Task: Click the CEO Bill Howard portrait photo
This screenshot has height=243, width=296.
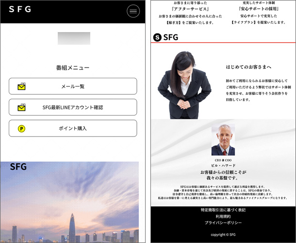Action: [223, 140]
